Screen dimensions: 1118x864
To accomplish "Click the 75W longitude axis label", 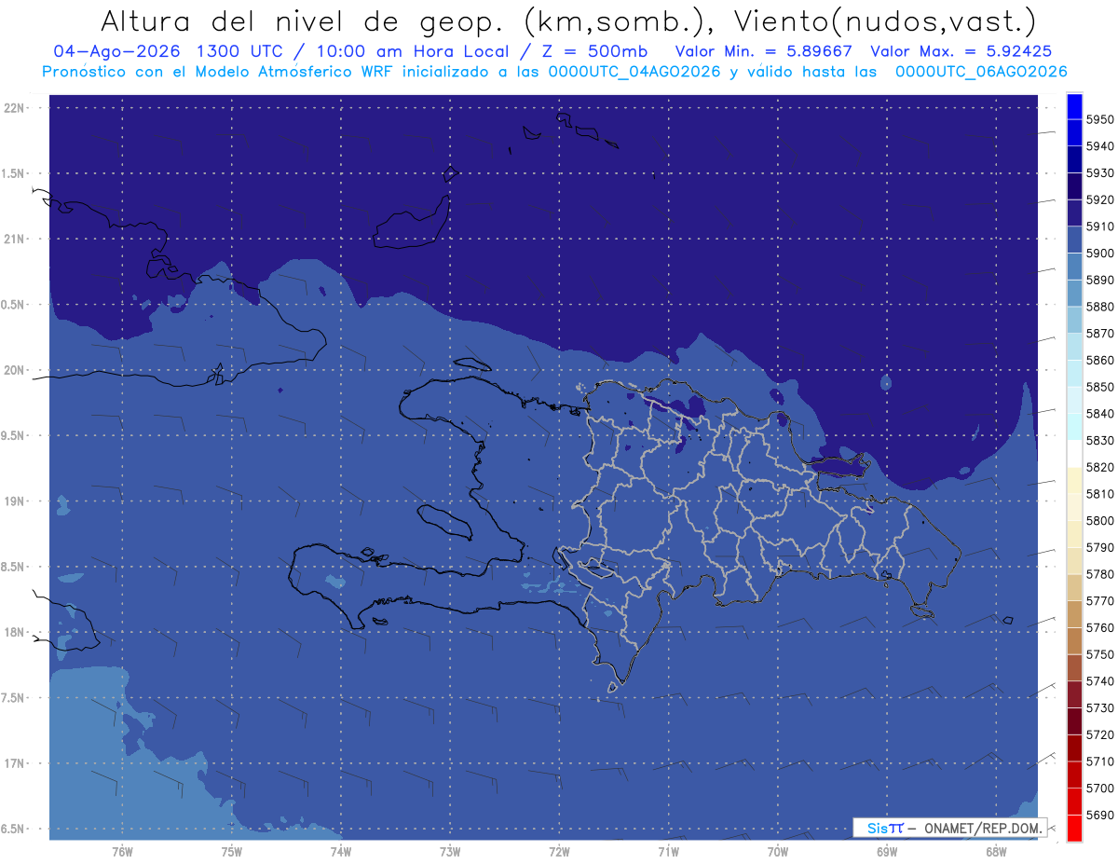I will pos(232,851).
